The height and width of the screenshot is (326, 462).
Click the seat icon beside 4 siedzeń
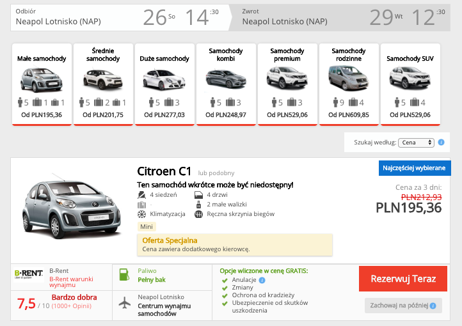click(x=141, y=195)
